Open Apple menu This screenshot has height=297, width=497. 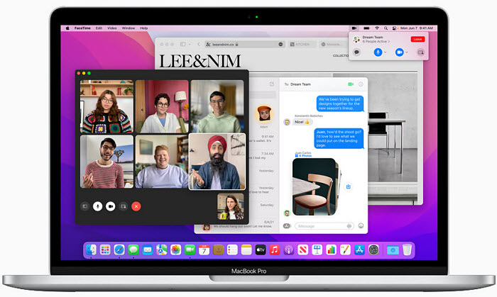[x=67, y=28]
